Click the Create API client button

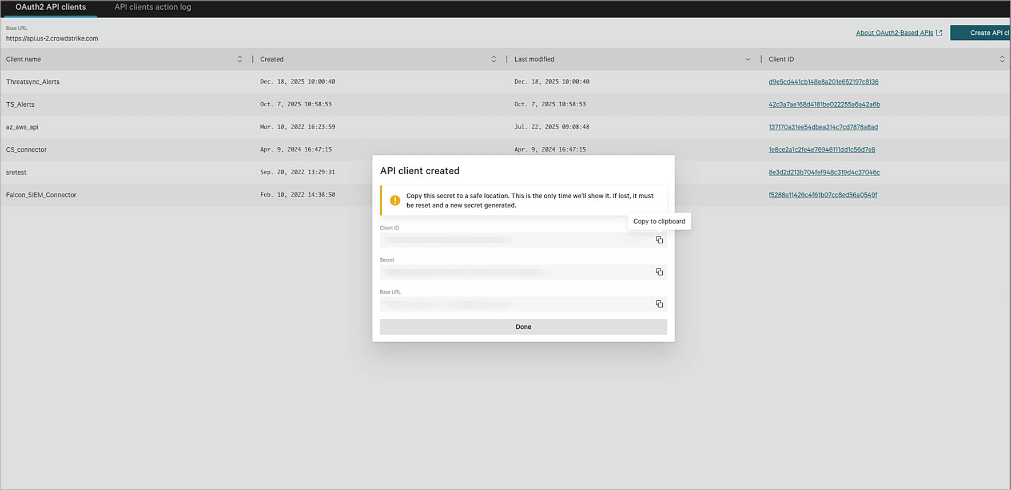click(x=980, y=33)
